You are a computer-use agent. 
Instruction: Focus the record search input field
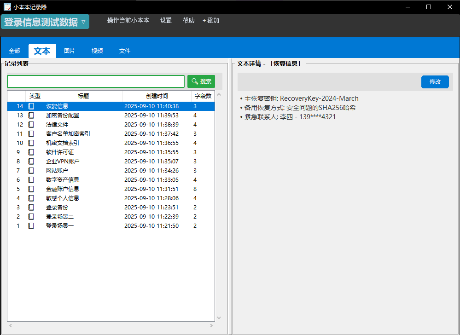coord(96,81)
